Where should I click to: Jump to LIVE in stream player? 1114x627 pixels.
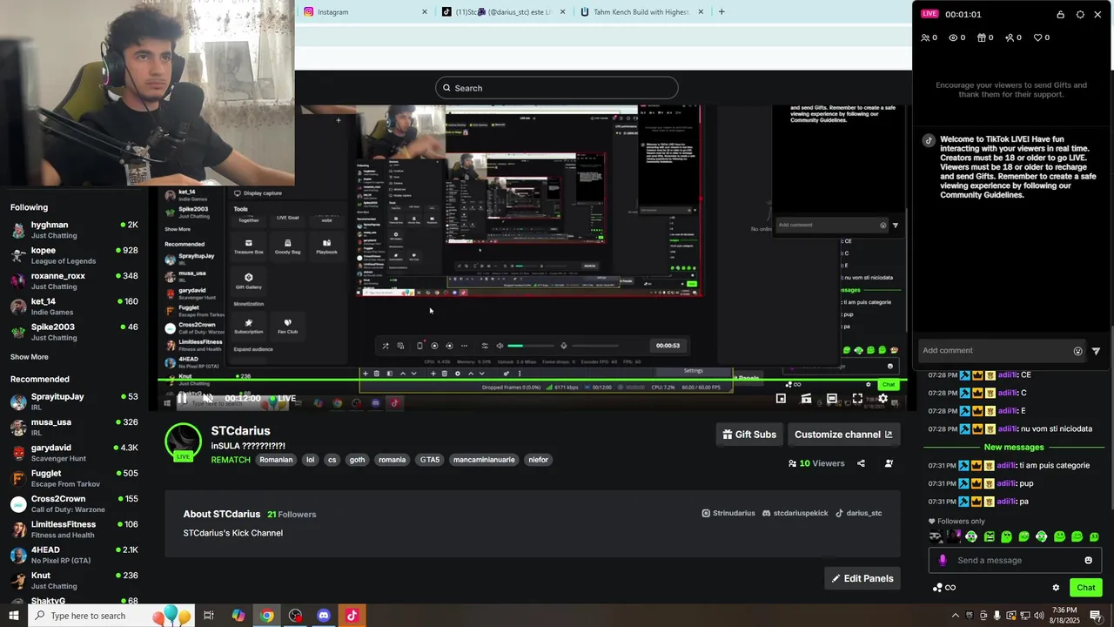click(282, 398)
